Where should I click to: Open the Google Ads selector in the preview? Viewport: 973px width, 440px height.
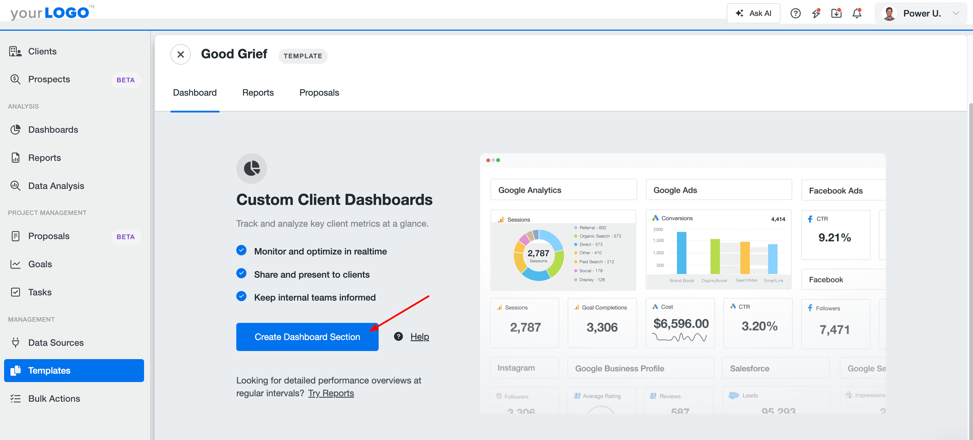coord(718,190)
